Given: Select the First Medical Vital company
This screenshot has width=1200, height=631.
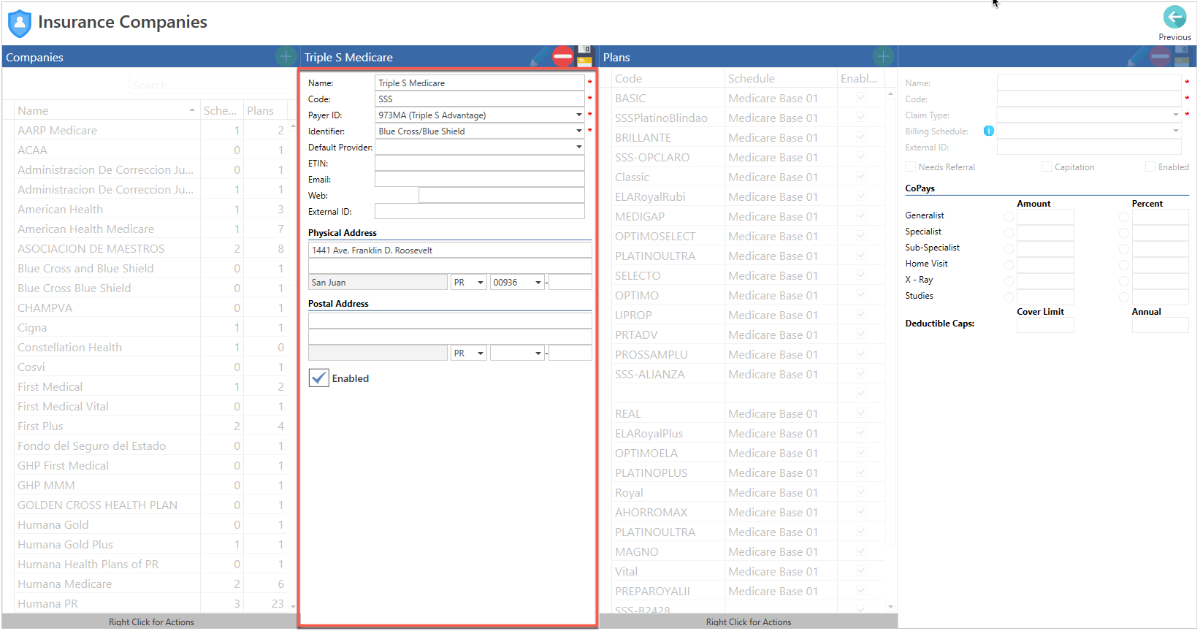Looking at the screenshot, I should point(151,406).
